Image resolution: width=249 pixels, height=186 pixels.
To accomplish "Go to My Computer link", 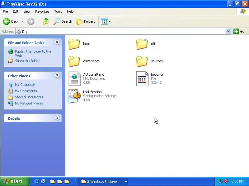I will (25, 85).
